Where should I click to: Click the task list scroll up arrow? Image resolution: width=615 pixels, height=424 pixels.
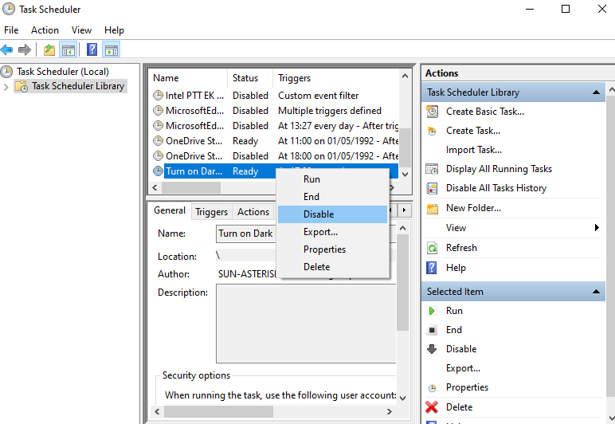(405, 76)
